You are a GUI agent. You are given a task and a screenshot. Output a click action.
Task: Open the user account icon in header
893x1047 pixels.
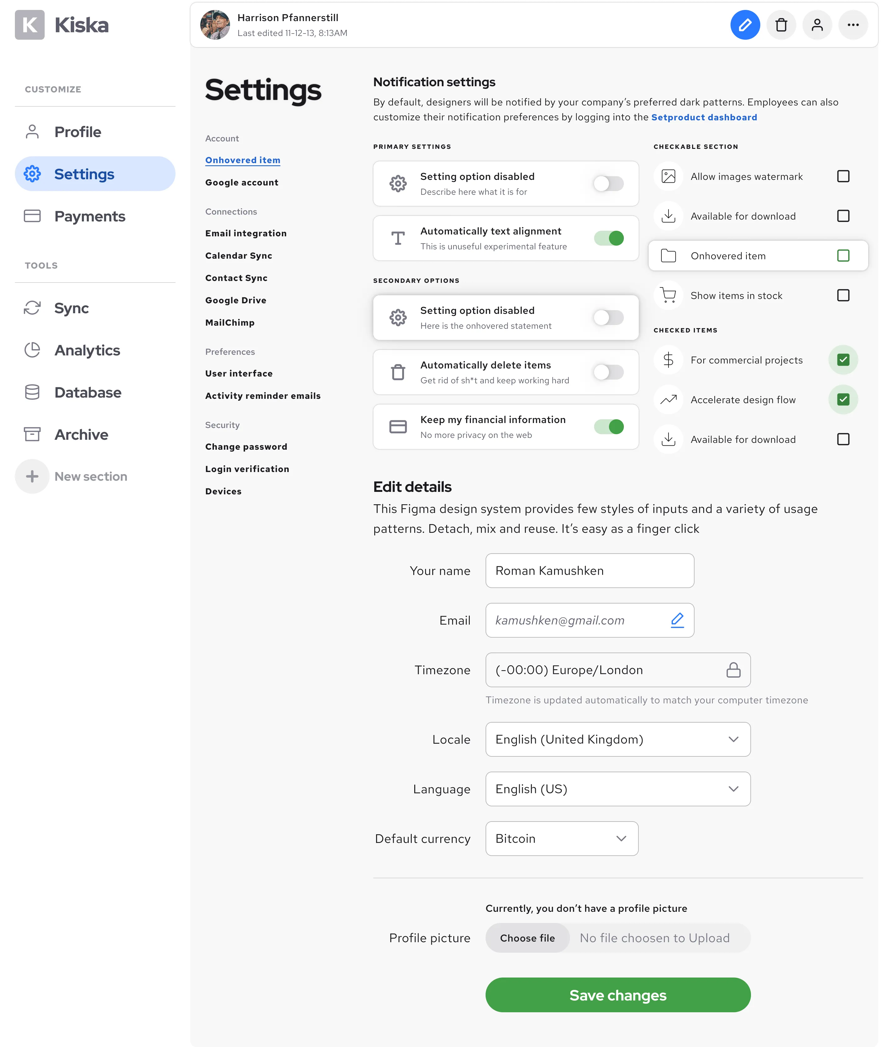(817, 25)
